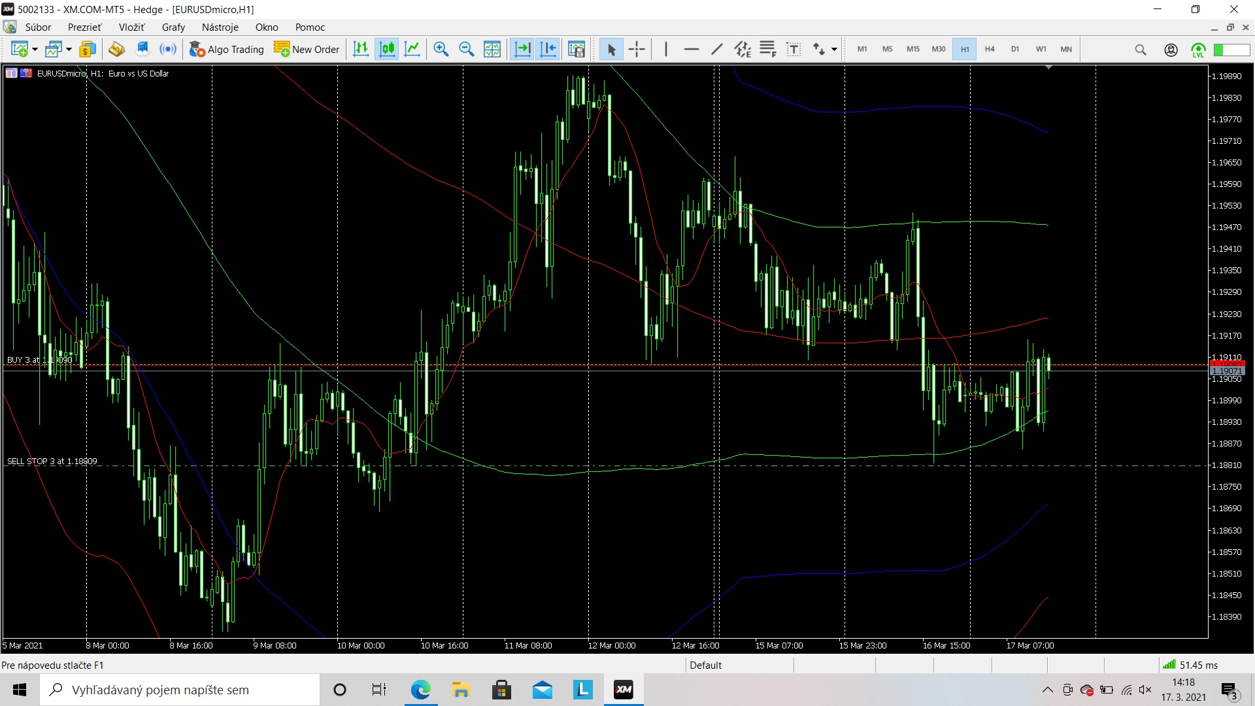Switch timeframe to W1
Viewport: 1255px width, 706px height.
(x=1041, y=49)
